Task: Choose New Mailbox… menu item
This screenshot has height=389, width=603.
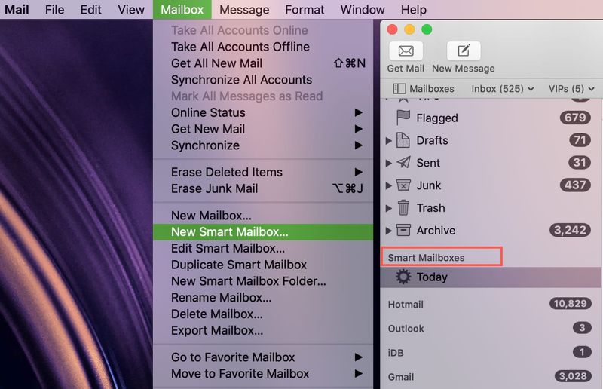Action: coord(263,216)
